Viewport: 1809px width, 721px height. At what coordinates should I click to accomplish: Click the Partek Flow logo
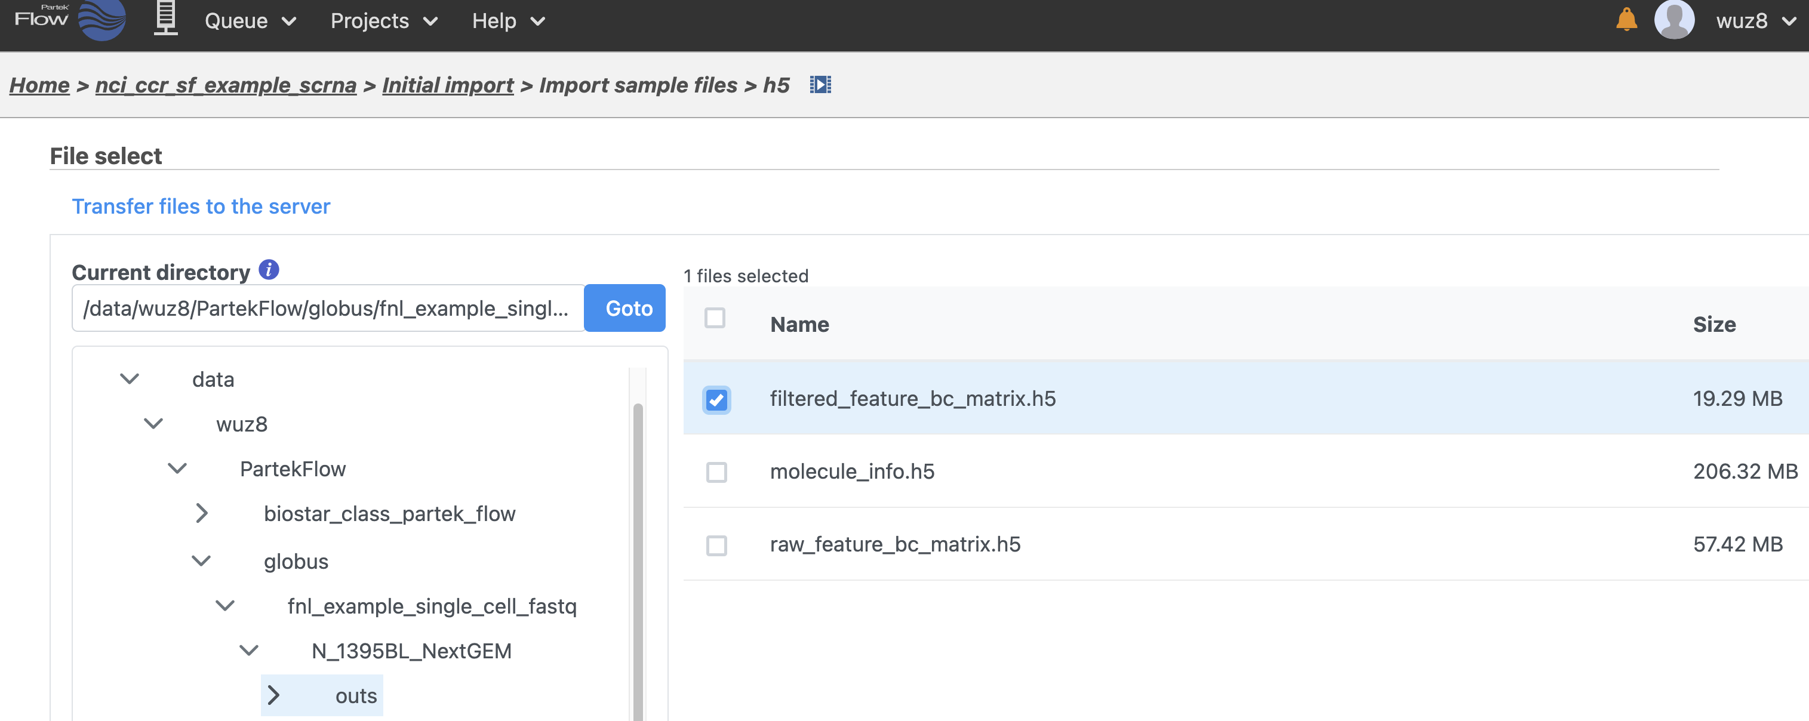tap(70, 20)
